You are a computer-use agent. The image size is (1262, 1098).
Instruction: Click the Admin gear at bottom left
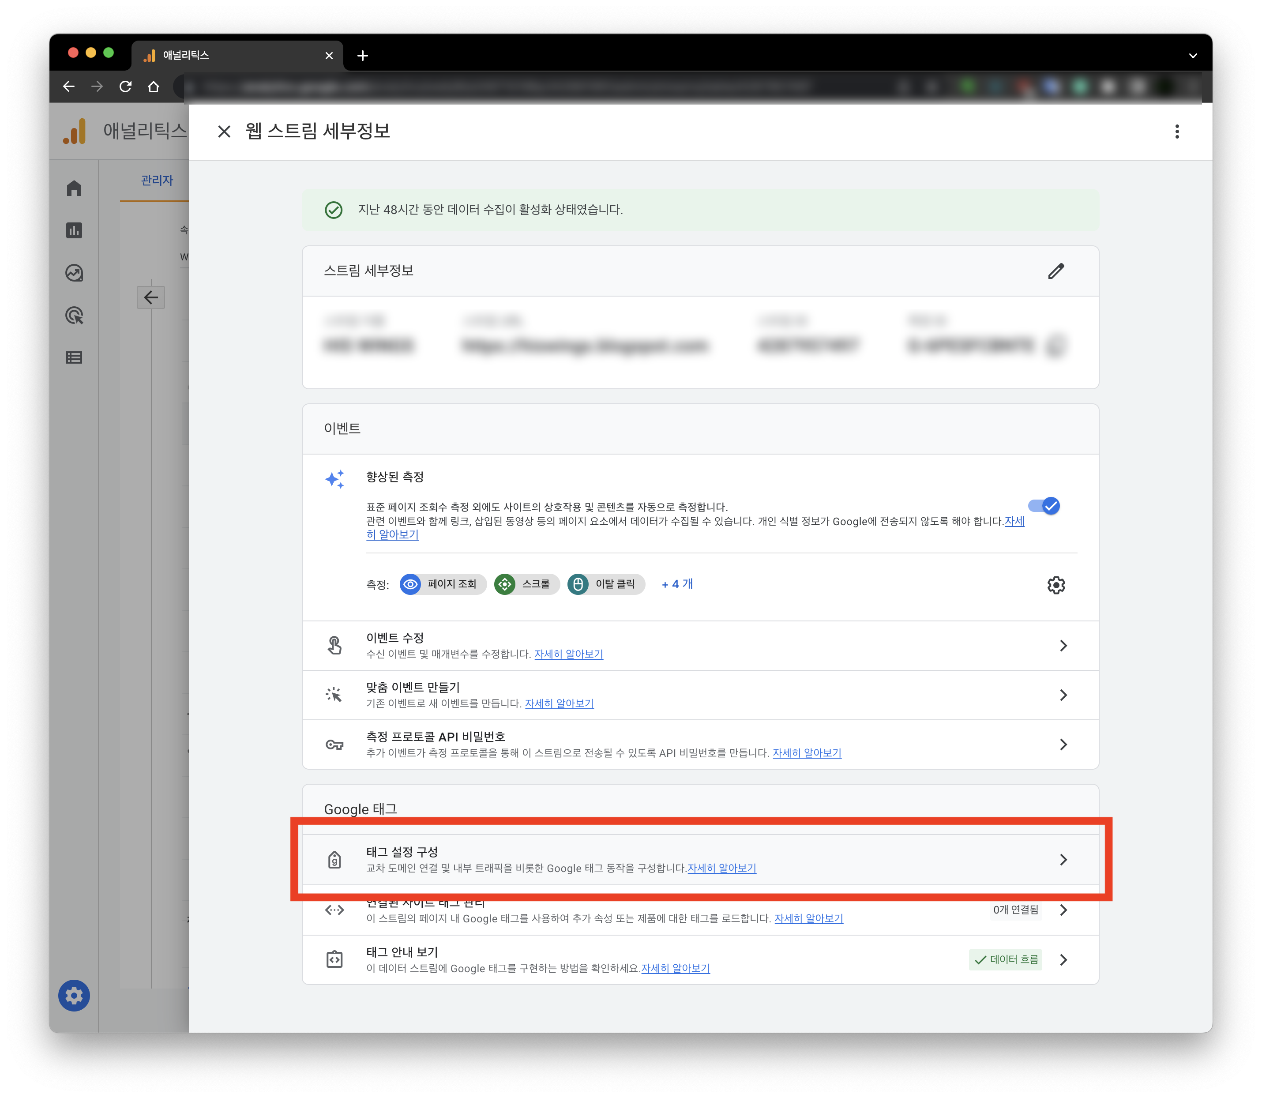[x=74, y=996]
